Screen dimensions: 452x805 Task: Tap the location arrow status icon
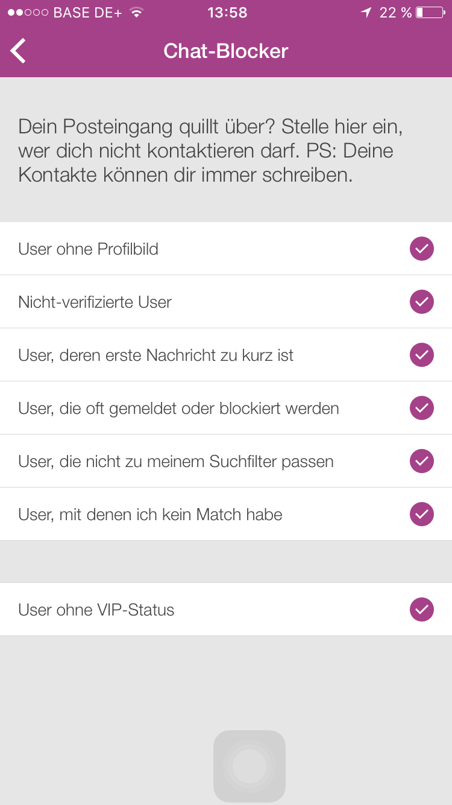pos(366,13)
